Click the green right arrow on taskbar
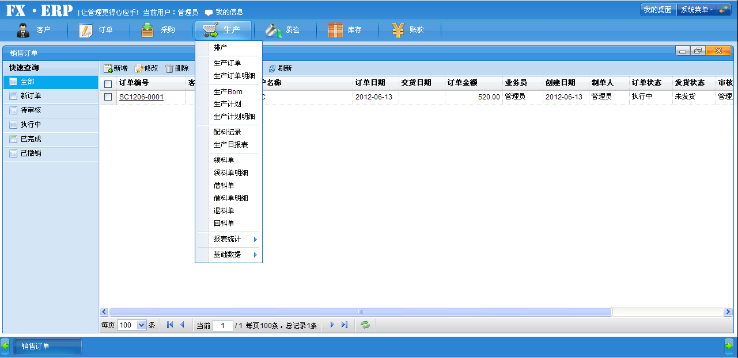This screenshot has width=738, height=358. pos(729,346)
